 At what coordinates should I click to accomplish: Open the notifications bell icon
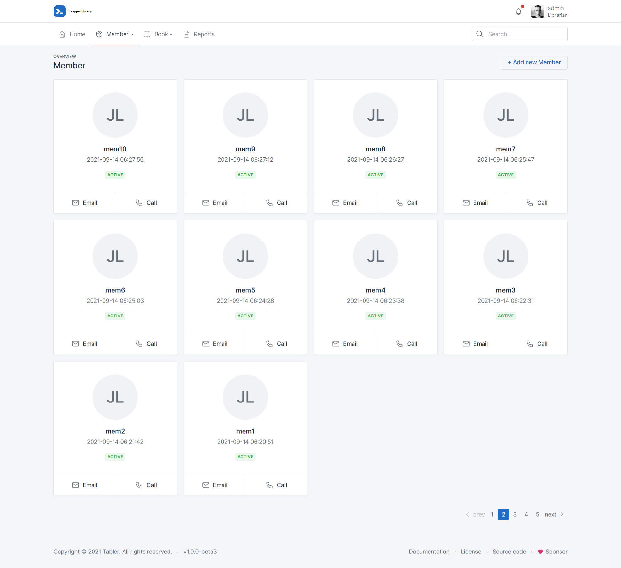[518, 12]
